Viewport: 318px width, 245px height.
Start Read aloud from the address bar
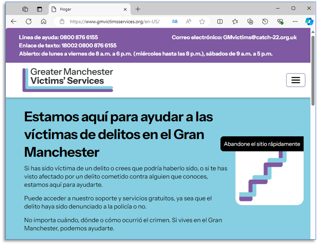[x=189, y=21]
